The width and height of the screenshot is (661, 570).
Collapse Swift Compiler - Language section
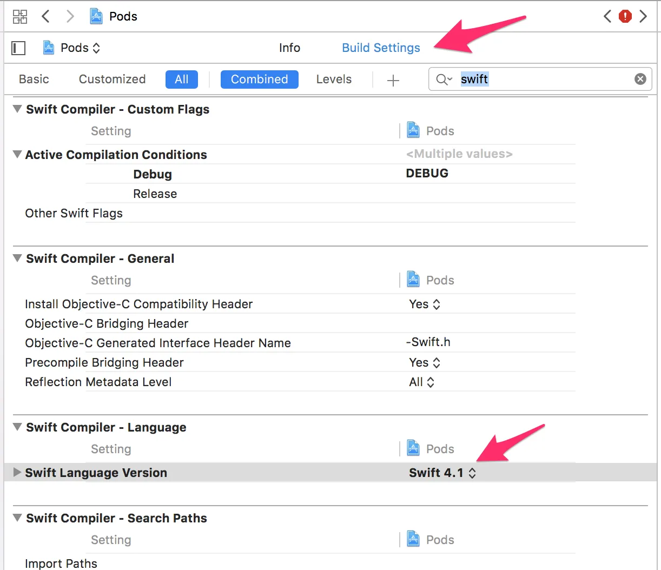pyautogui.click(x=17, y=427)
